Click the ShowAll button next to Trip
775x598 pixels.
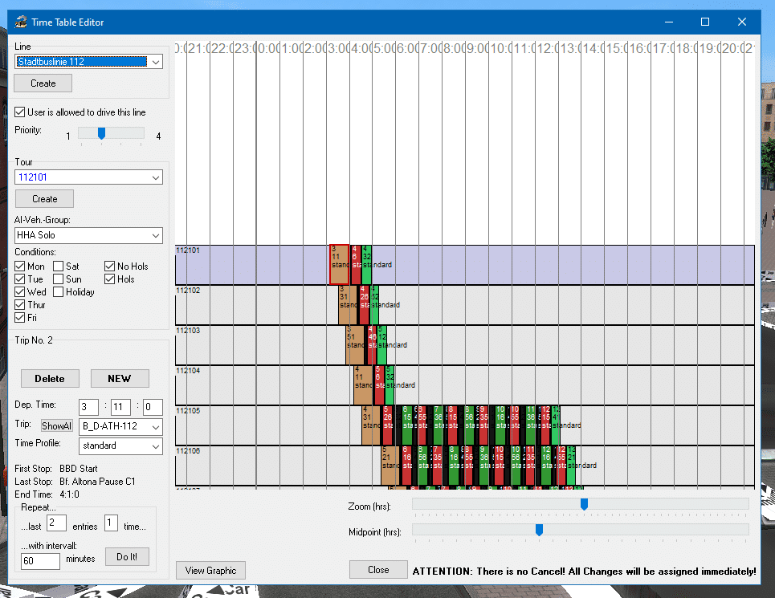click(x=57, y=426)
